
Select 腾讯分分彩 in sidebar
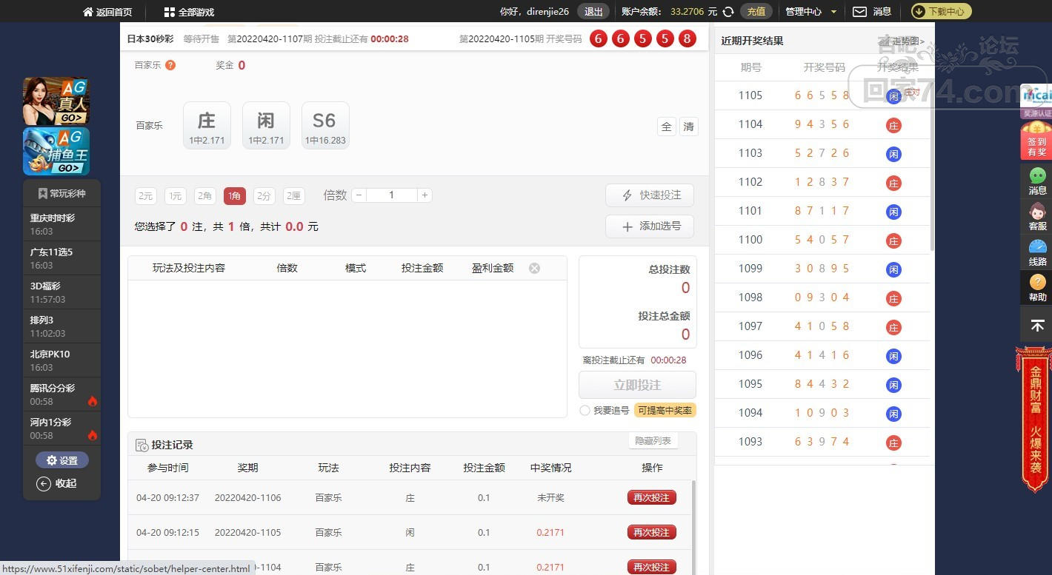click(61, 394)
